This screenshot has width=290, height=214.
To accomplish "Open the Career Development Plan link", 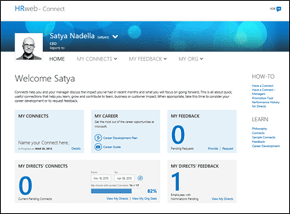I will click(120, 138).
